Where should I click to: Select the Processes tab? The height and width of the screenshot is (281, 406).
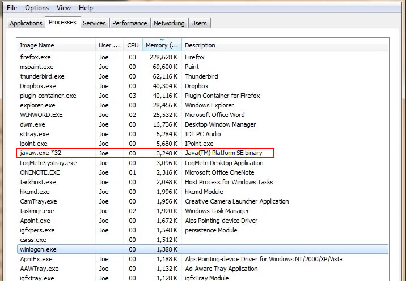pyautogui.click(x=63, y=22)
